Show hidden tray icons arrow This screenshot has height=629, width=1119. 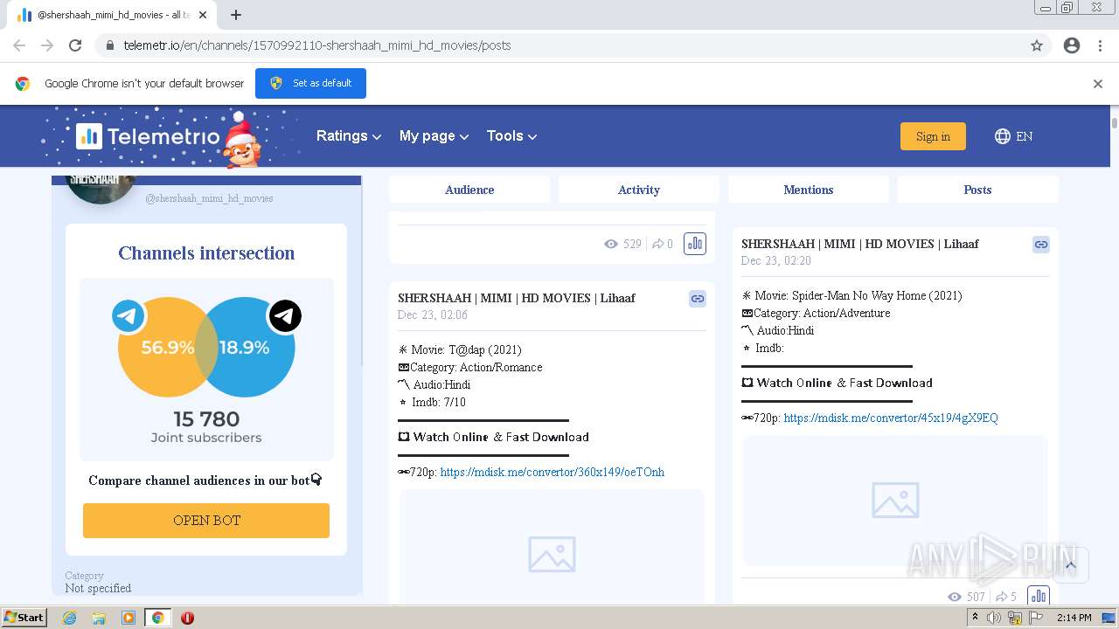pyautogui.click(x=975, y=617)
